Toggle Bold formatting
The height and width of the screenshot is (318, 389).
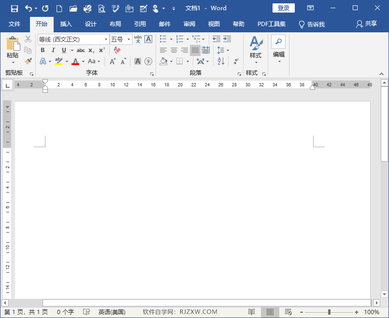(x=43, y=50)
